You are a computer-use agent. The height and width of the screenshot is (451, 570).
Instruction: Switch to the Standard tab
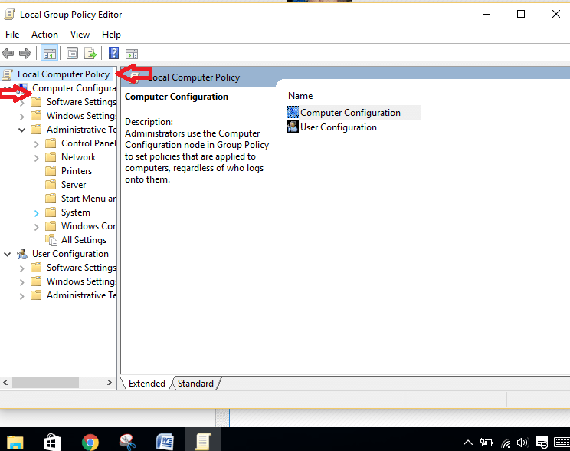point(195,384)
